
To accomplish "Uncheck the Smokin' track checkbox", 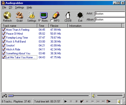I will tap(4, 45).
